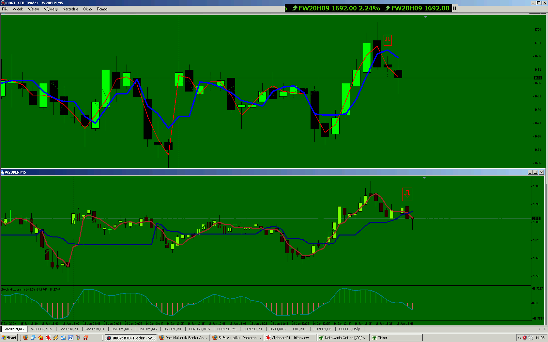The image size is (548, 342).
Task: Switch to the USDJPY,M1 chart tab
Action: click(172, 329)
